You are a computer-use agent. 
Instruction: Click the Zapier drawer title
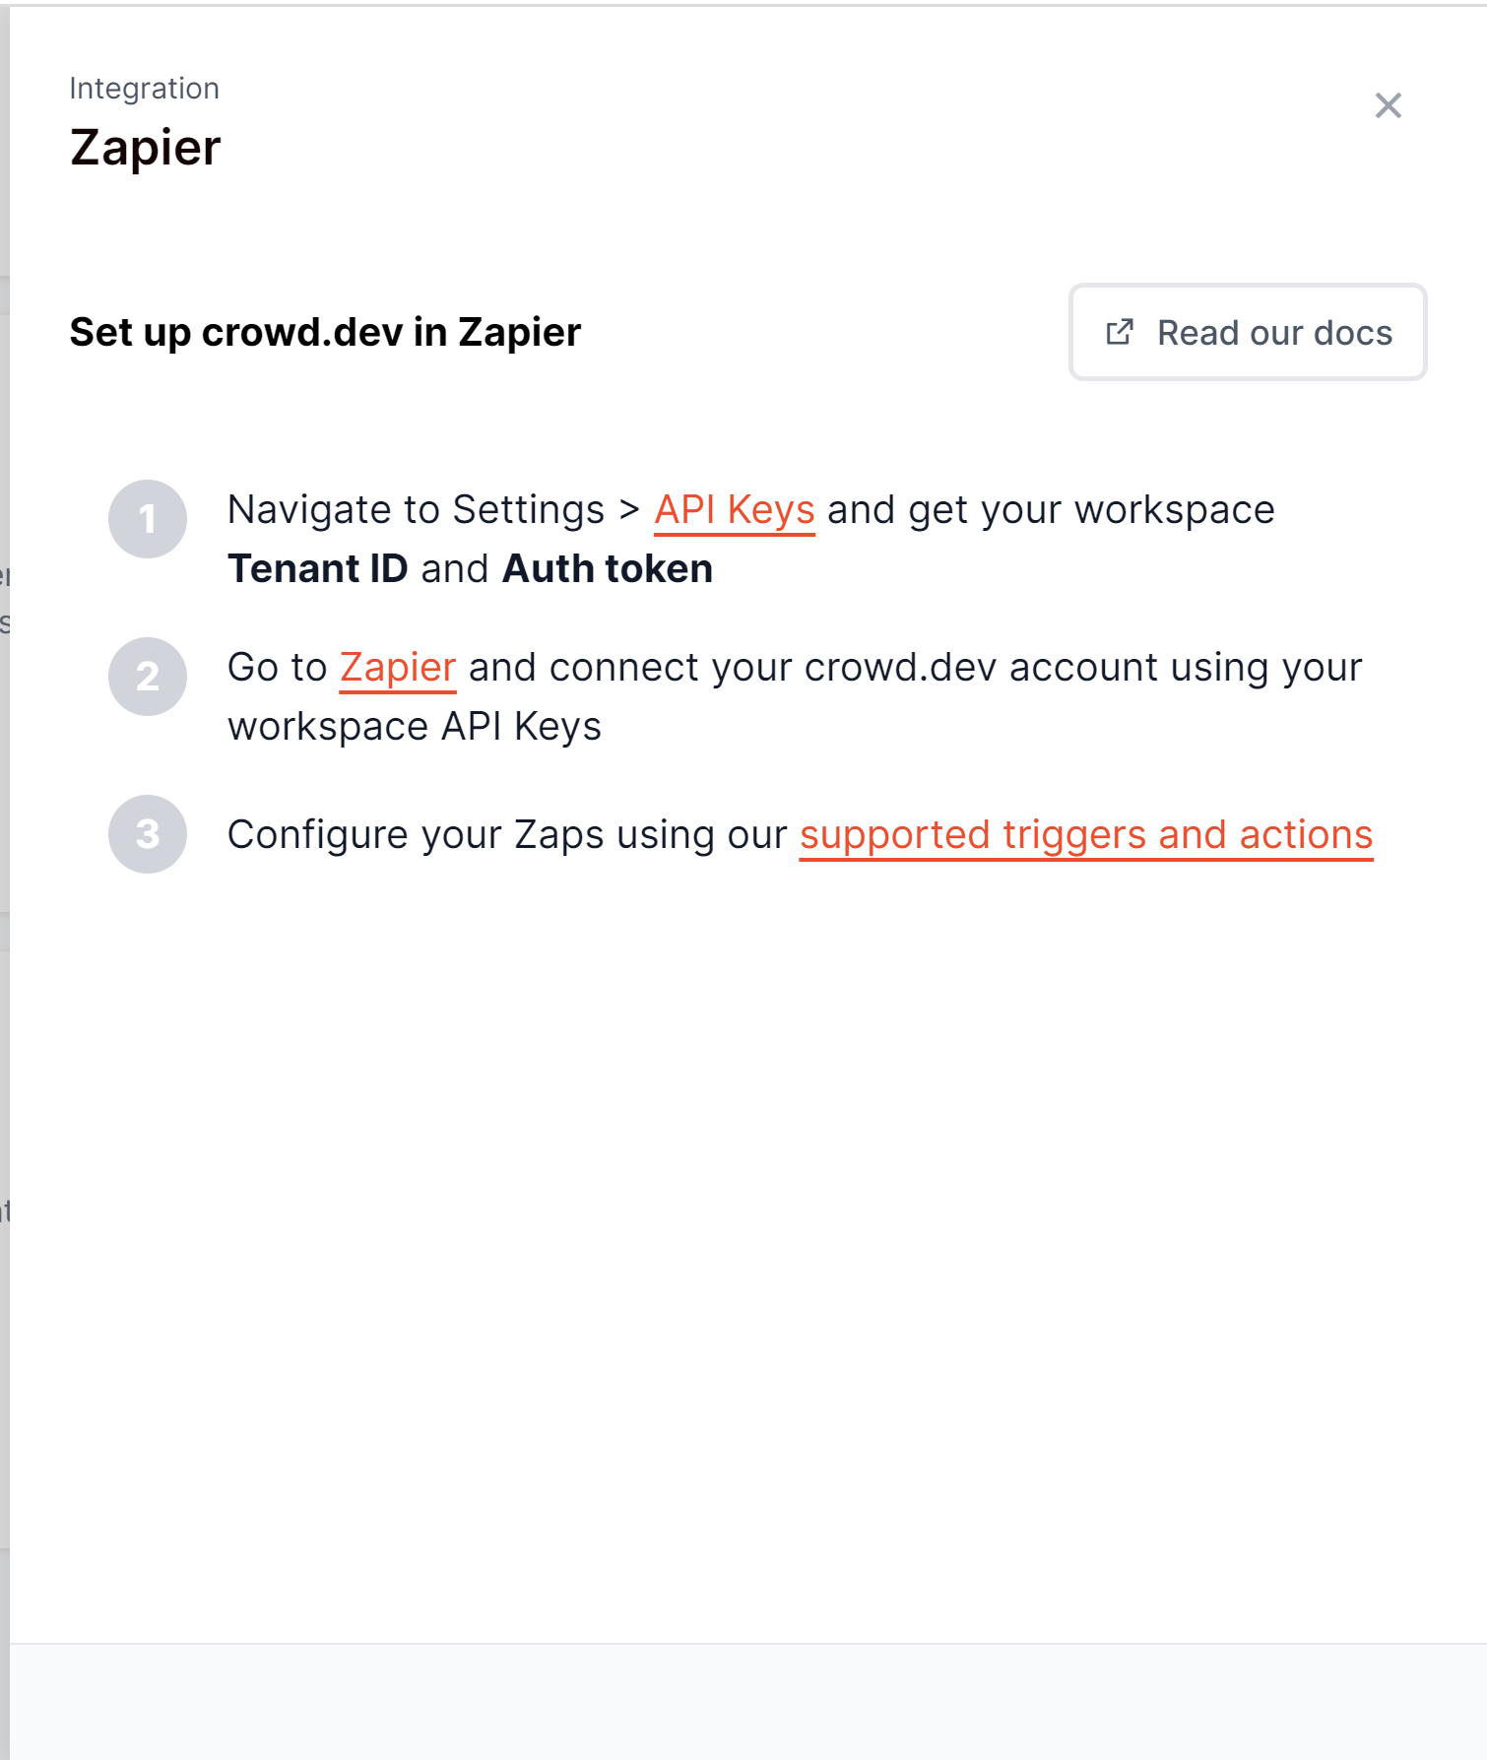click(x=146, y=148)
